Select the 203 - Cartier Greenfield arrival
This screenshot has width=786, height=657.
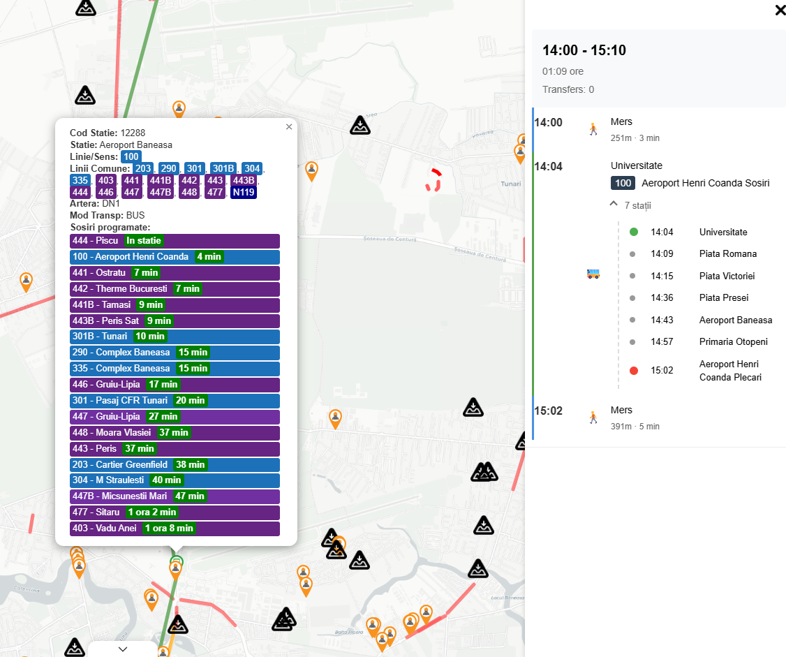tap(175, 465)
